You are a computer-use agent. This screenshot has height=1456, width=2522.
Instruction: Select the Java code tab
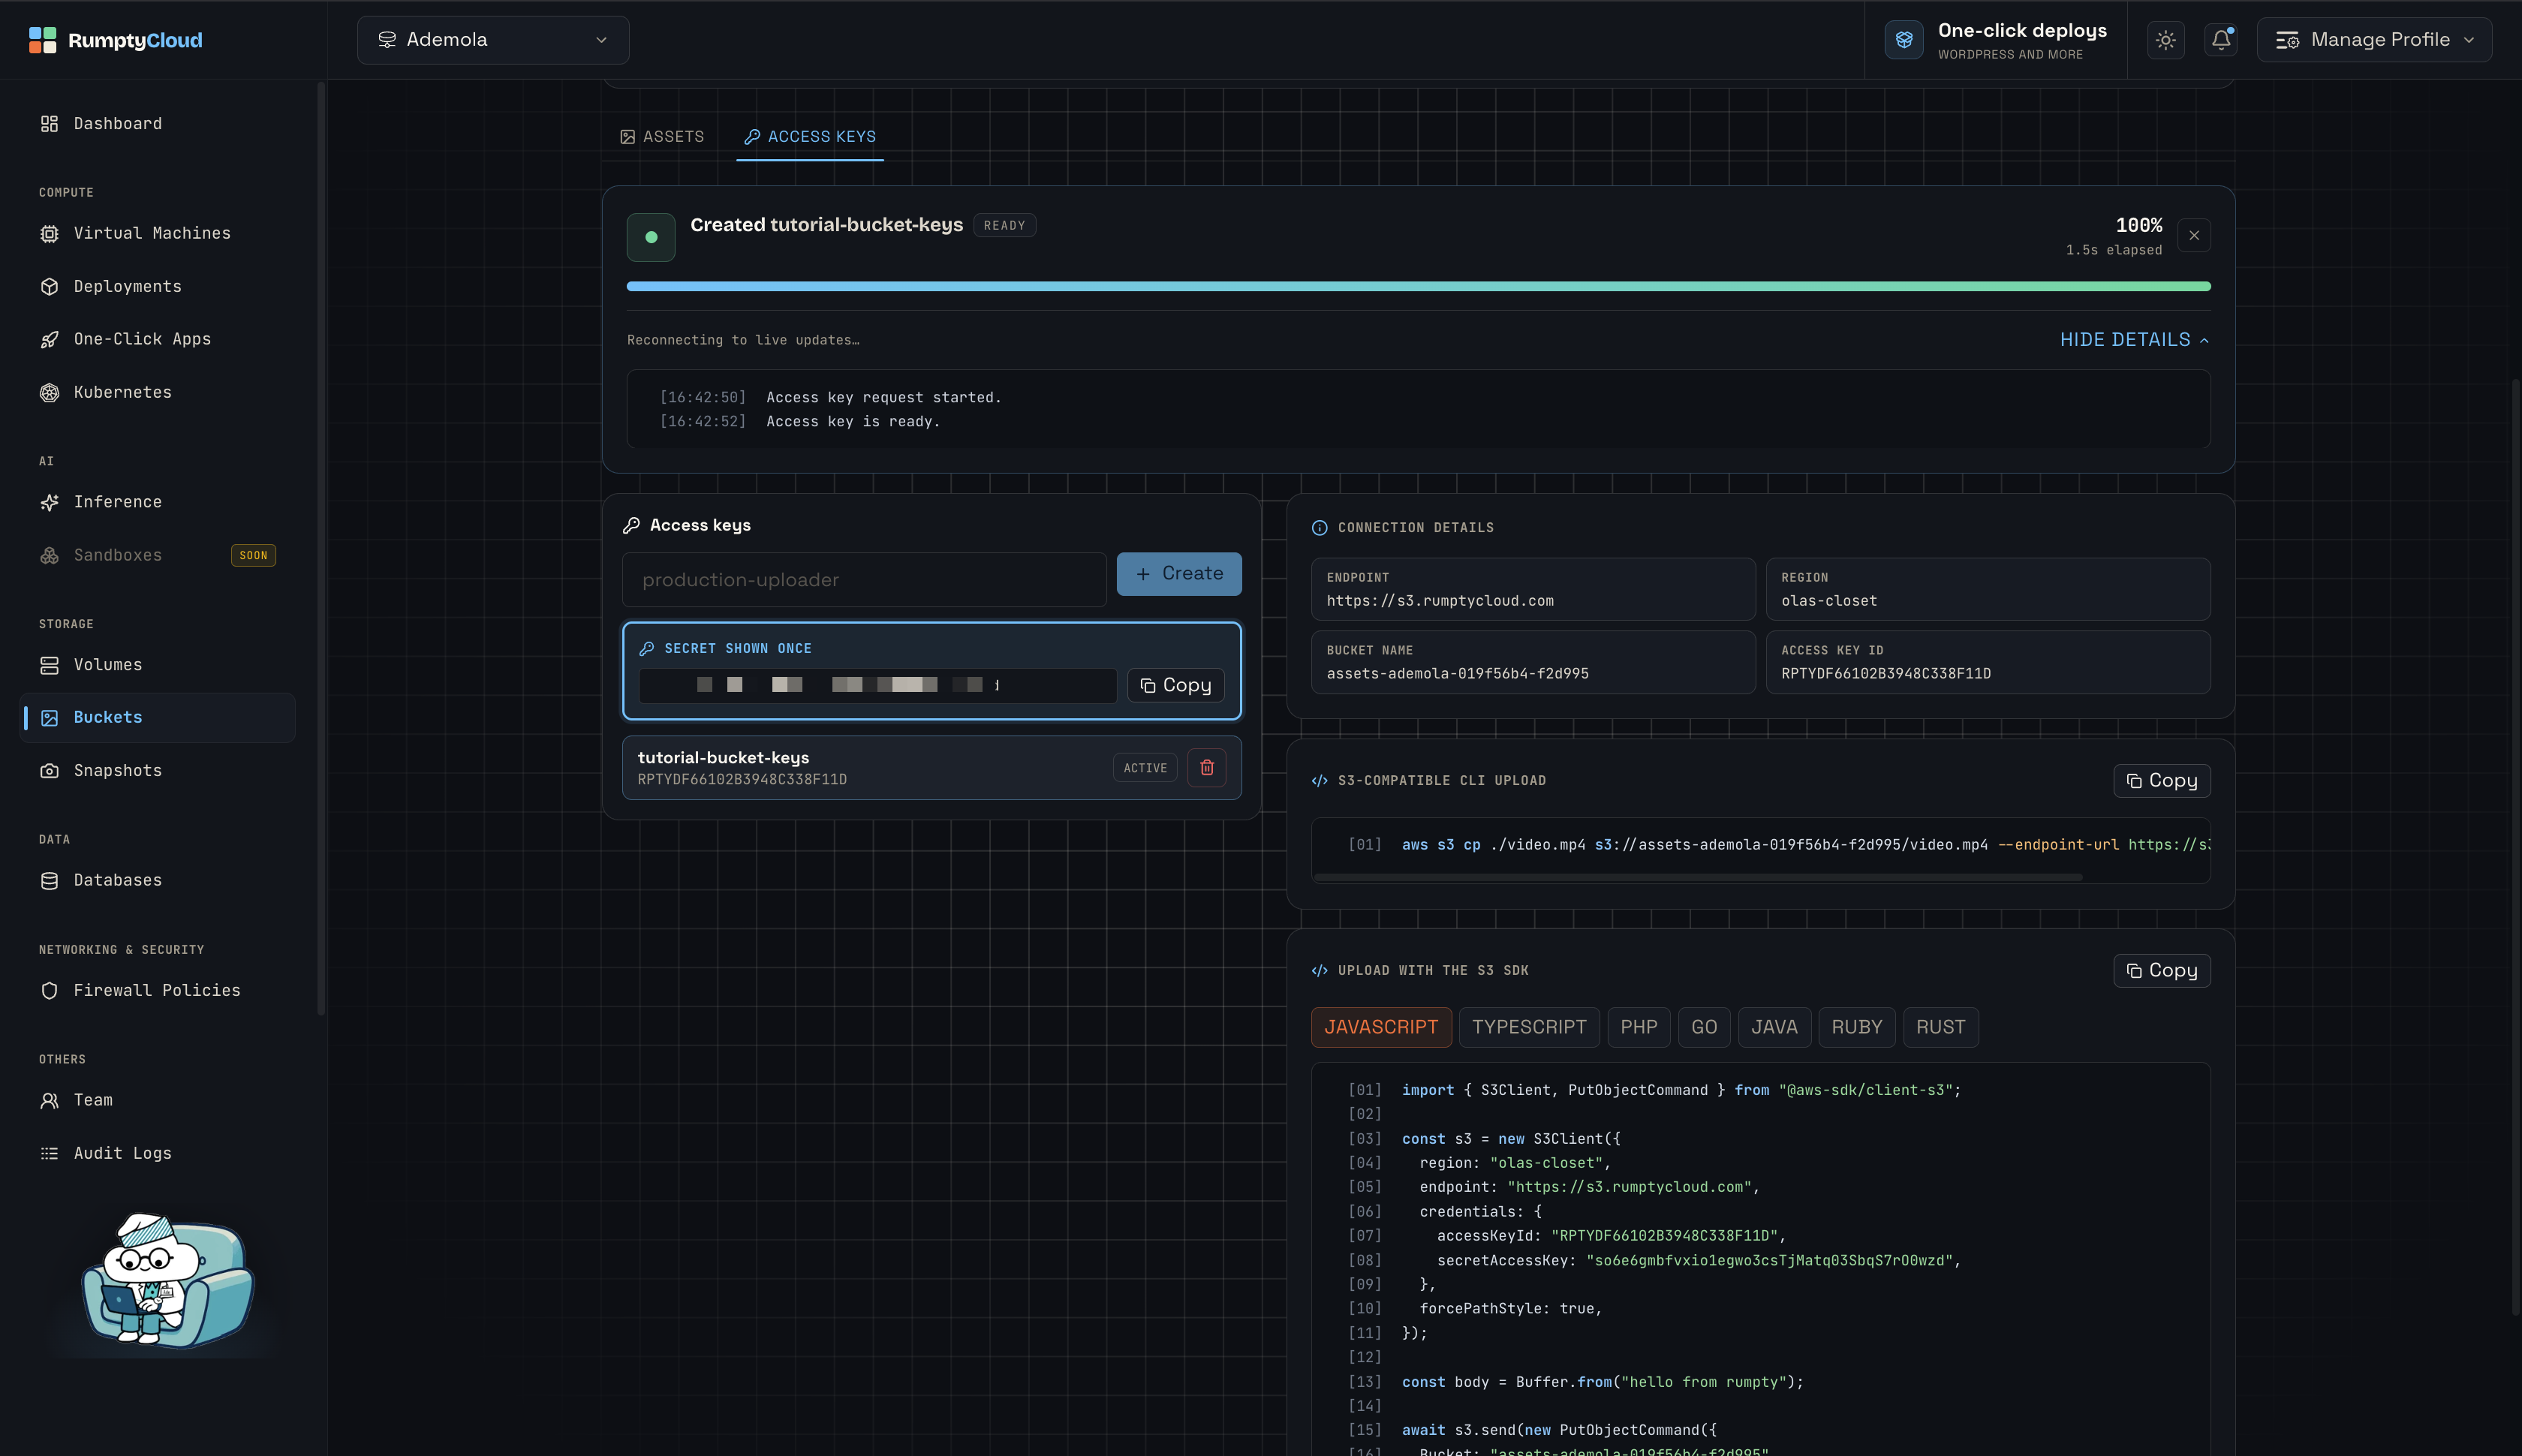[x=1774, y=1027]
